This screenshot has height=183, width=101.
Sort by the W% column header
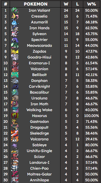[x=92, y=4]
